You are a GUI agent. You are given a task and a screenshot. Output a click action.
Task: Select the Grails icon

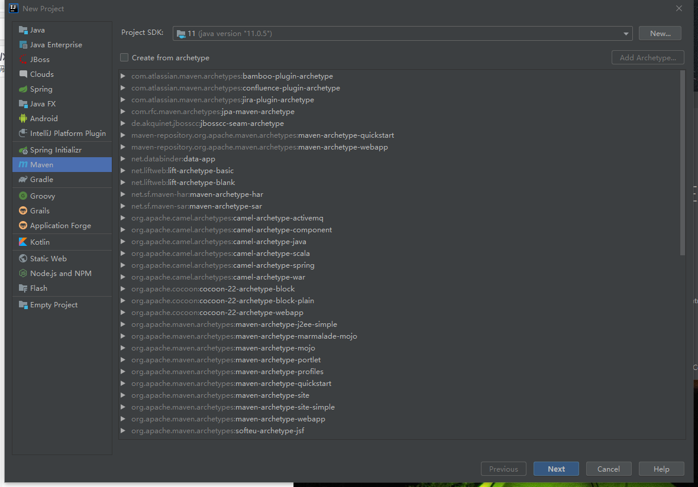[x=23, y=210]
